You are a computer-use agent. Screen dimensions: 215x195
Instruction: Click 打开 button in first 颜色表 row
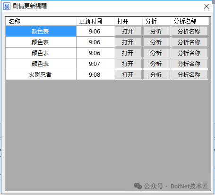click(128, 32)
